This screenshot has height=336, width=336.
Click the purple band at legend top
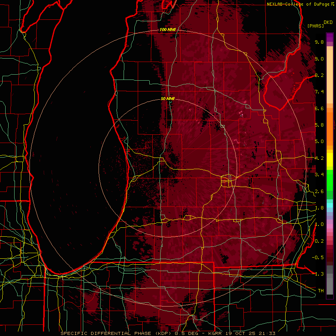coord(330,37)
